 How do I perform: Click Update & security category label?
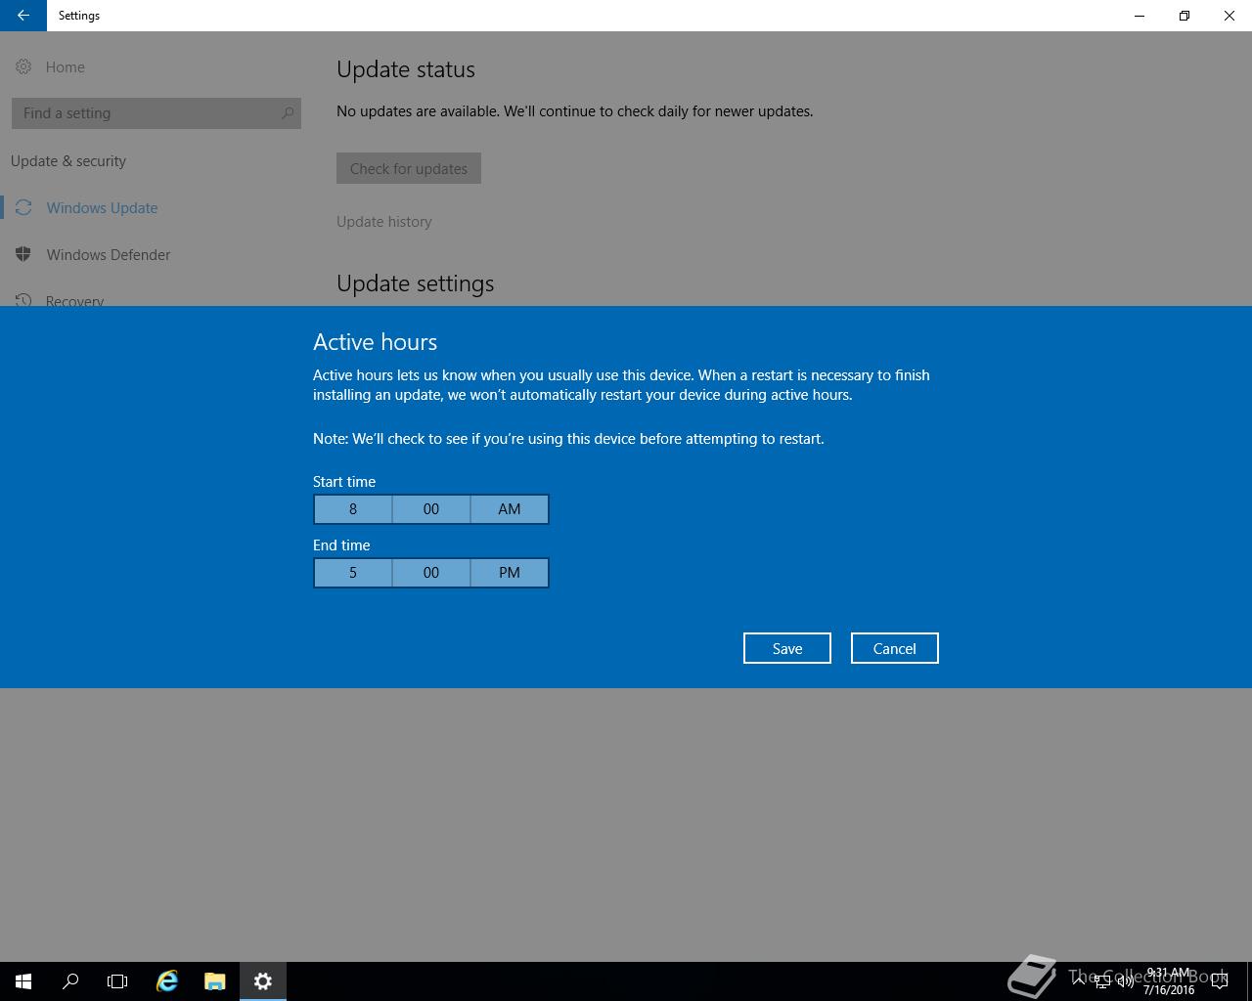(x=68, y=161)
